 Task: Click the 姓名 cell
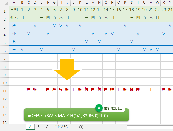click(14, 18)
